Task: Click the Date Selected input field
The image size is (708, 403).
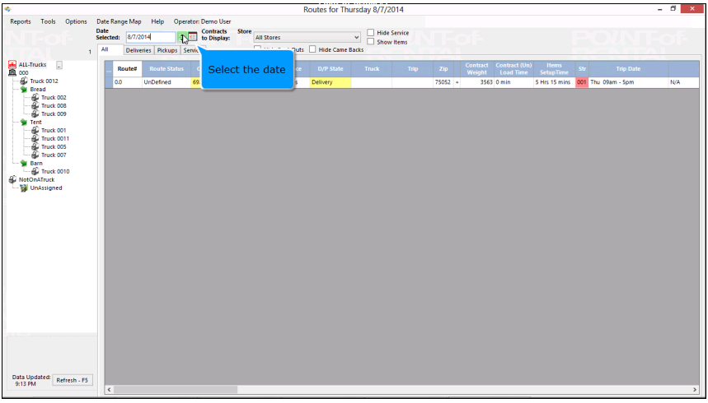Action: click(x=150, y=37)
